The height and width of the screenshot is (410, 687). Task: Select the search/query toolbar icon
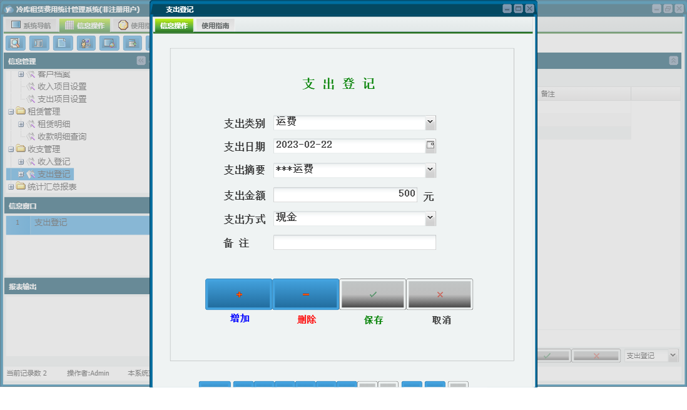[16, 43]
